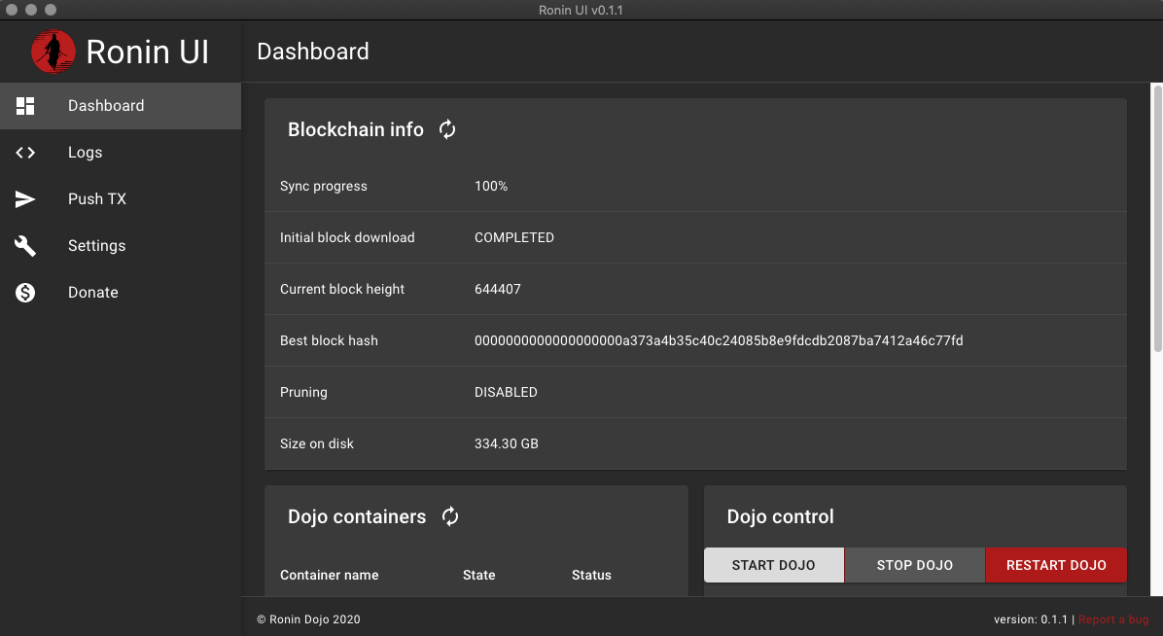This screenshot has width=1163, height=636.
Task: Click the Initial block download label
Action: pos(347,237)
